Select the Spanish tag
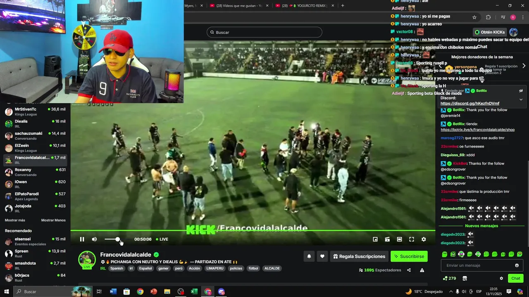This screenshot has width=529, height=297. point(117,268)
